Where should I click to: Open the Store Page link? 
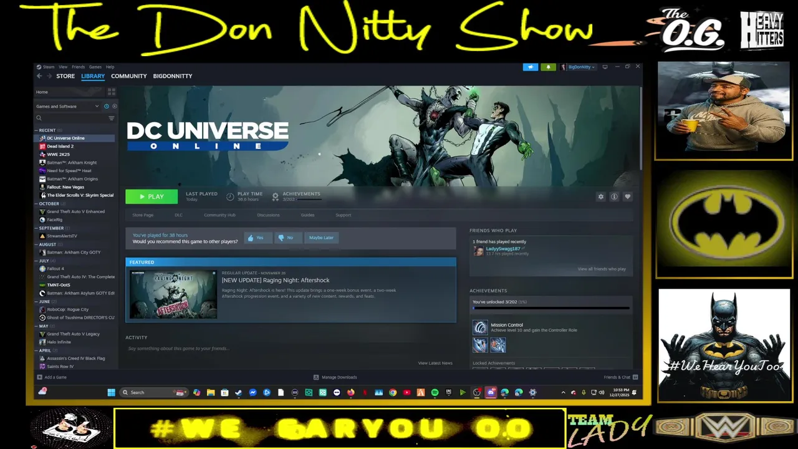(x=143, y=215)
